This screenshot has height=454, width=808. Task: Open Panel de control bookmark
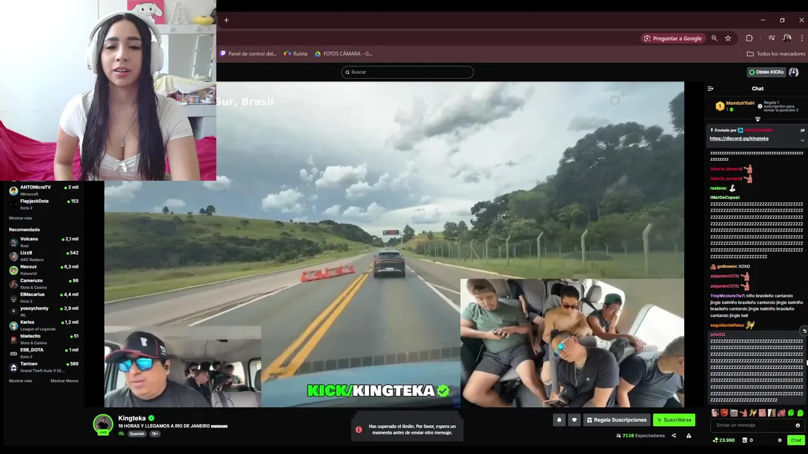click(248, 54)
